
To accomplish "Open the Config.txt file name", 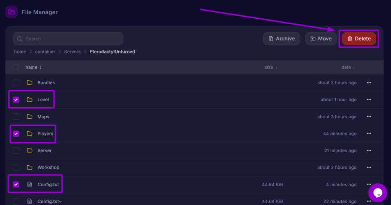I will tap(48, 184).
